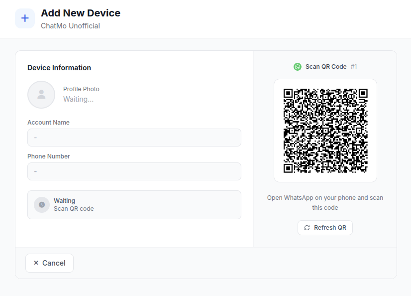This screenshot has width=411, height=296.
Task: Click the clock icon in the Waiting status
Action: tap(42, 205)
